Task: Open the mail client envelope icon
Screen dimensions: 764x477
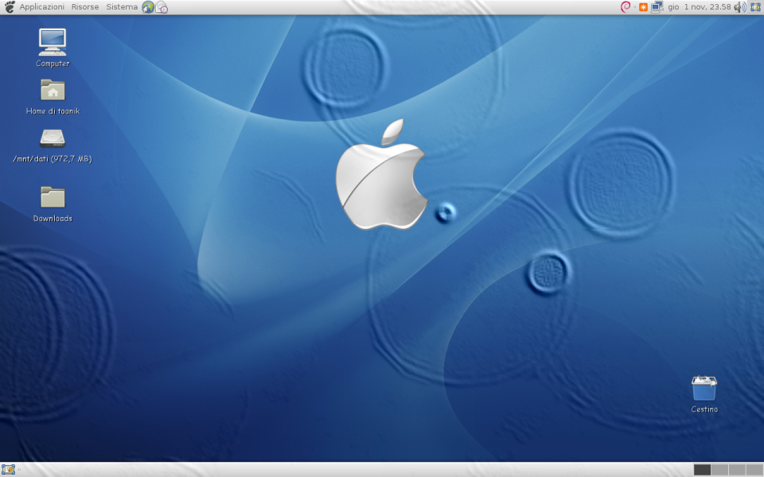Action: coord(162,7)
